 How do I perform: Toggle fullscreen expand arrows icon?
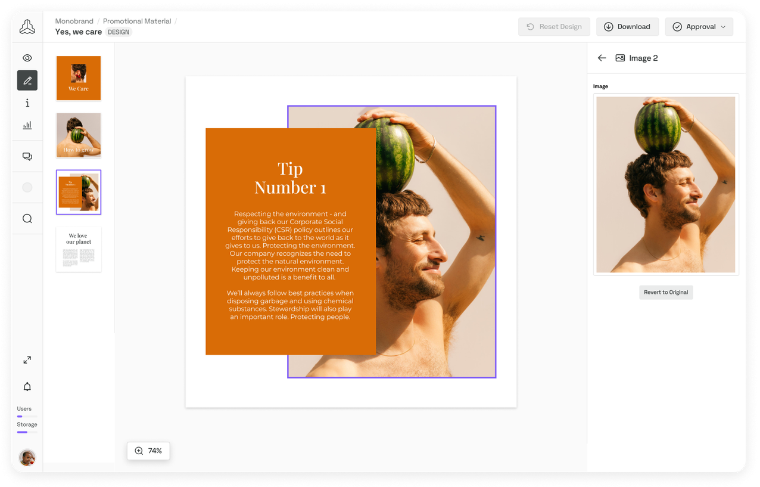click(x=27, y=360)
